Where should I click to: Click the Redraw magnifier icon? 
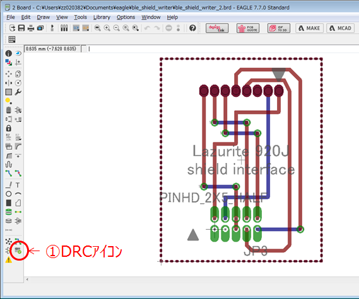[x=126, y=28]
